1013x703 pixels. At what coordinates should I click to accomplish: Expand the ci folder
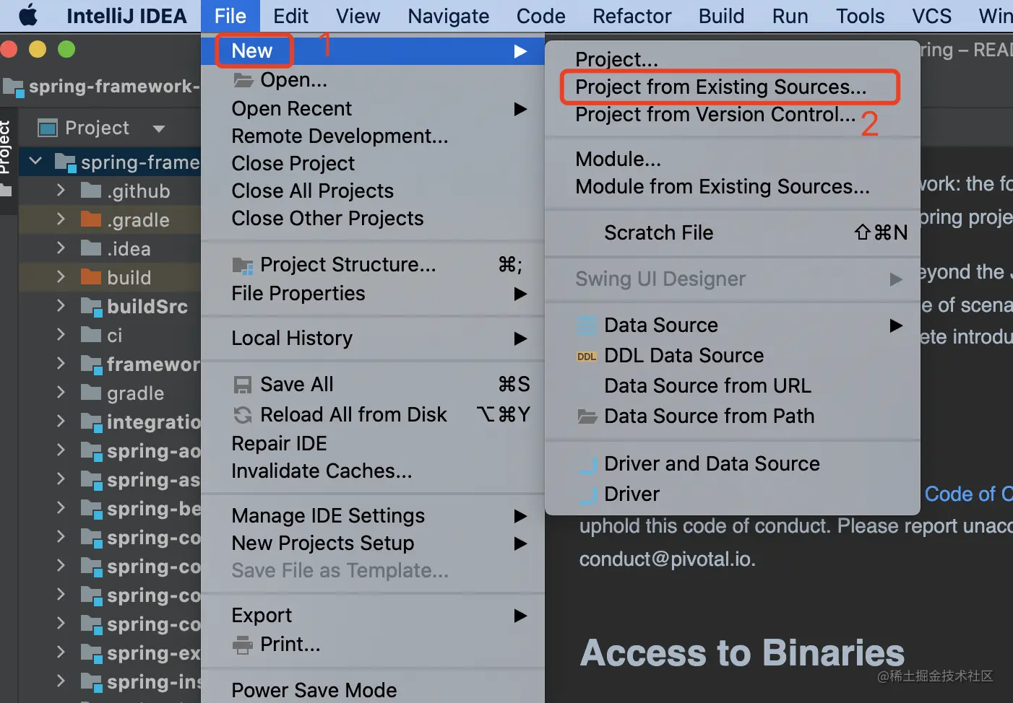click(61, 335)
